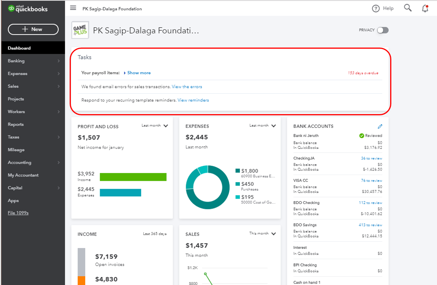The height and width of the screenshot is (285, 437).
Task: Click the QuickBooks logo
Action: point(28,8)
